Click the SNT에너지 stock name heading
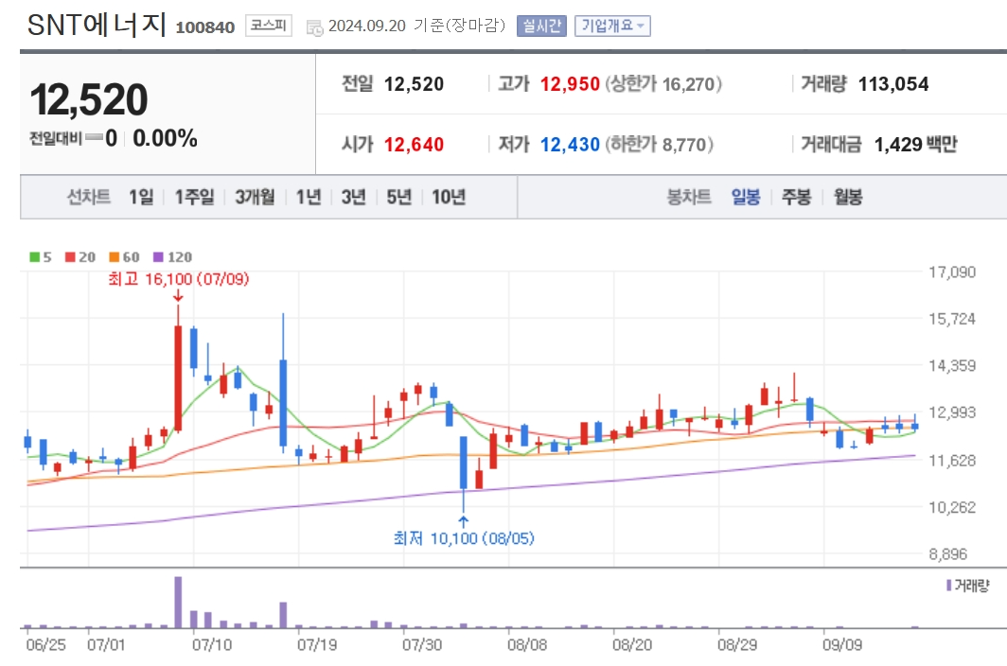The height and width of the screenshot is (666, 1007). click(x=97, y=25)
